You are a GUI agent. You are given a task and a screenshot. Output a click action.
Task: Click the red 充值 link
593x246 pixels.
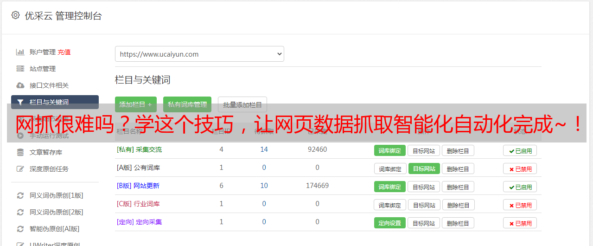tap(64, 52)
